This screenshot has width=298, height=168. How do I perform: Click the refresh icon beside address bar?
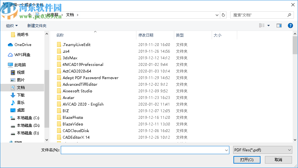click(x=223, y=15)
